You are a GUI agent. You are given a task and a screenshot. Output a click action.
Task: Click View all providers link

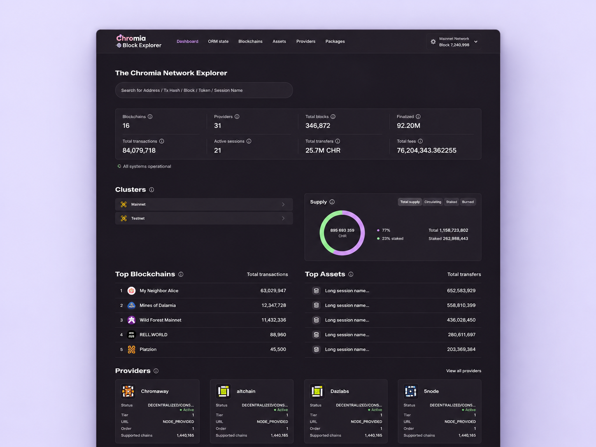coord(463,371)
